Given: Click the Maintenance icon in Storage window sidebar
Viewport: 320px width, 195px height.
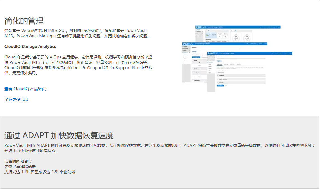Looking at the screenshot, I should [x=183, y=53].
